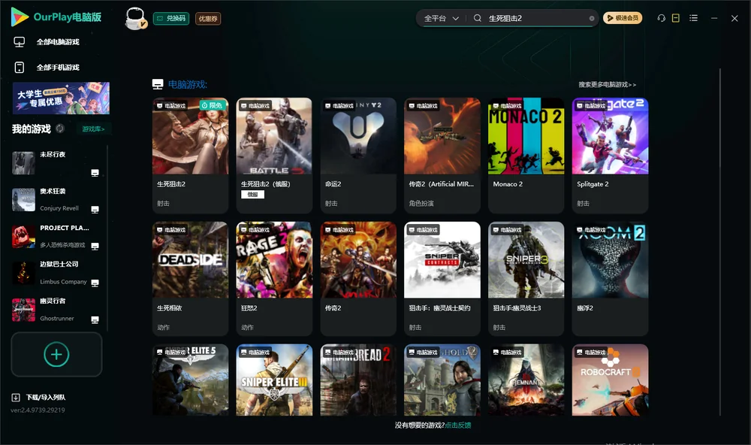The width and height of the screenshot is (751, 445).
Task: Click 搜索更多电脑游戏>> link
Action: 608,85
